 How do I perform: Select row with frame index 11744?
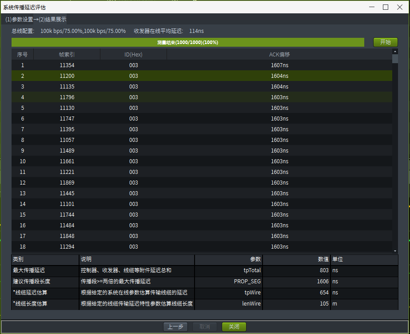tap(202, 215)
